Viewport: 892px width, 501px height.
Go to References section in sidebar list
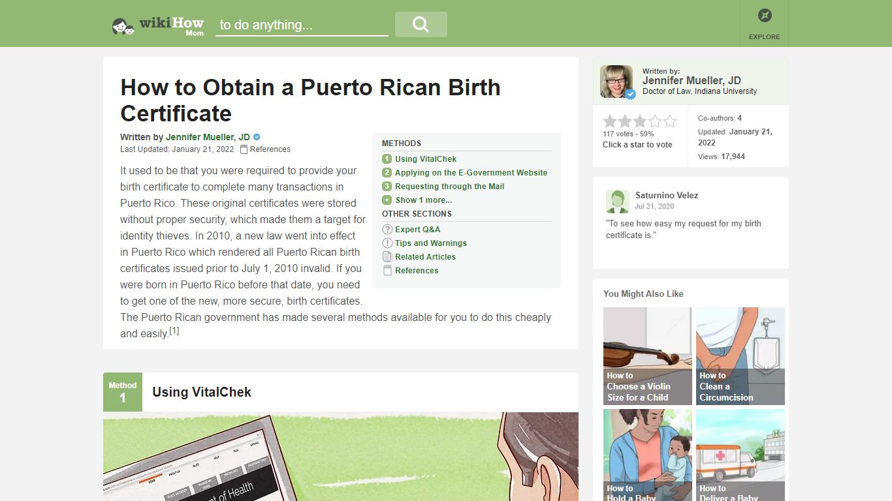(x=417, y=271)
